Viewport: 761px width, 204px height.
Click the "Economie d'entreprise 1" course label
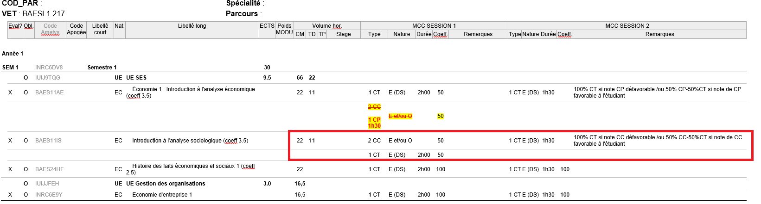tap(162, 195)
